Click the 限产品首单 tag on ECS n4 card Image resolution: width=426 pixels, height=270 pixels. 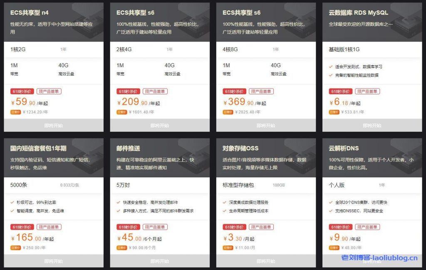49,91
